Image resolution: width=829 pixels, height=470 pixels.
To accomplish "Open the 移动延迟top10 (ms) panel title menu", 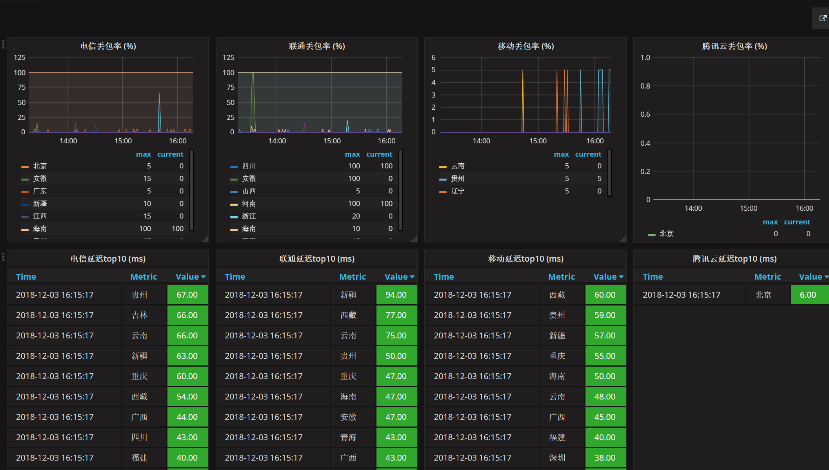I will point(525,259).
